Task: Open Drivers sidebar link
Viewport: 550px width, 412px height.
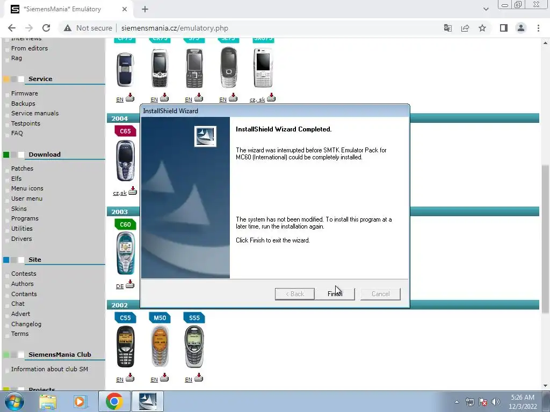Action: coord(21,239)
